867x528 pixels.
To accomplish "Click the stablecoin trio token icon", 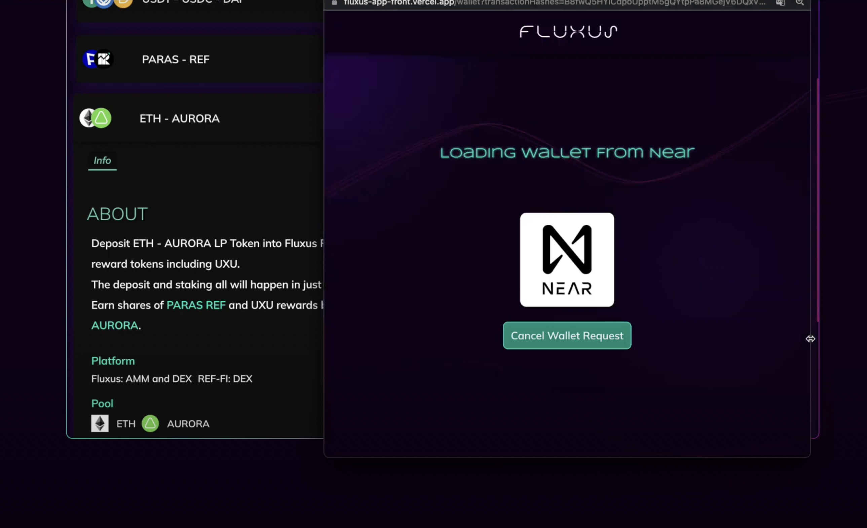I will click(x=107, y=3).
